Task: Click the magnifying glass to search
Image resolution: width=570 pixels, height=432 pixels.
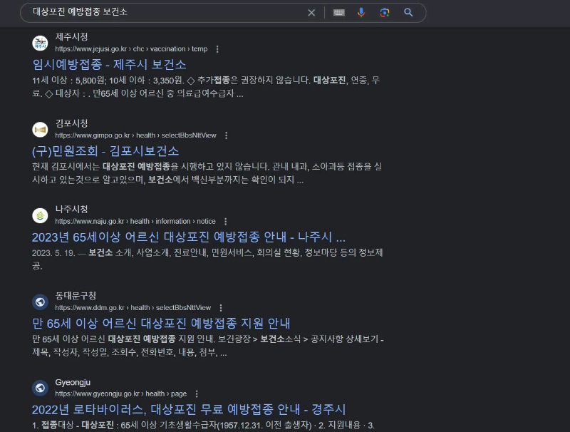Action: click(x=408, y=13)
